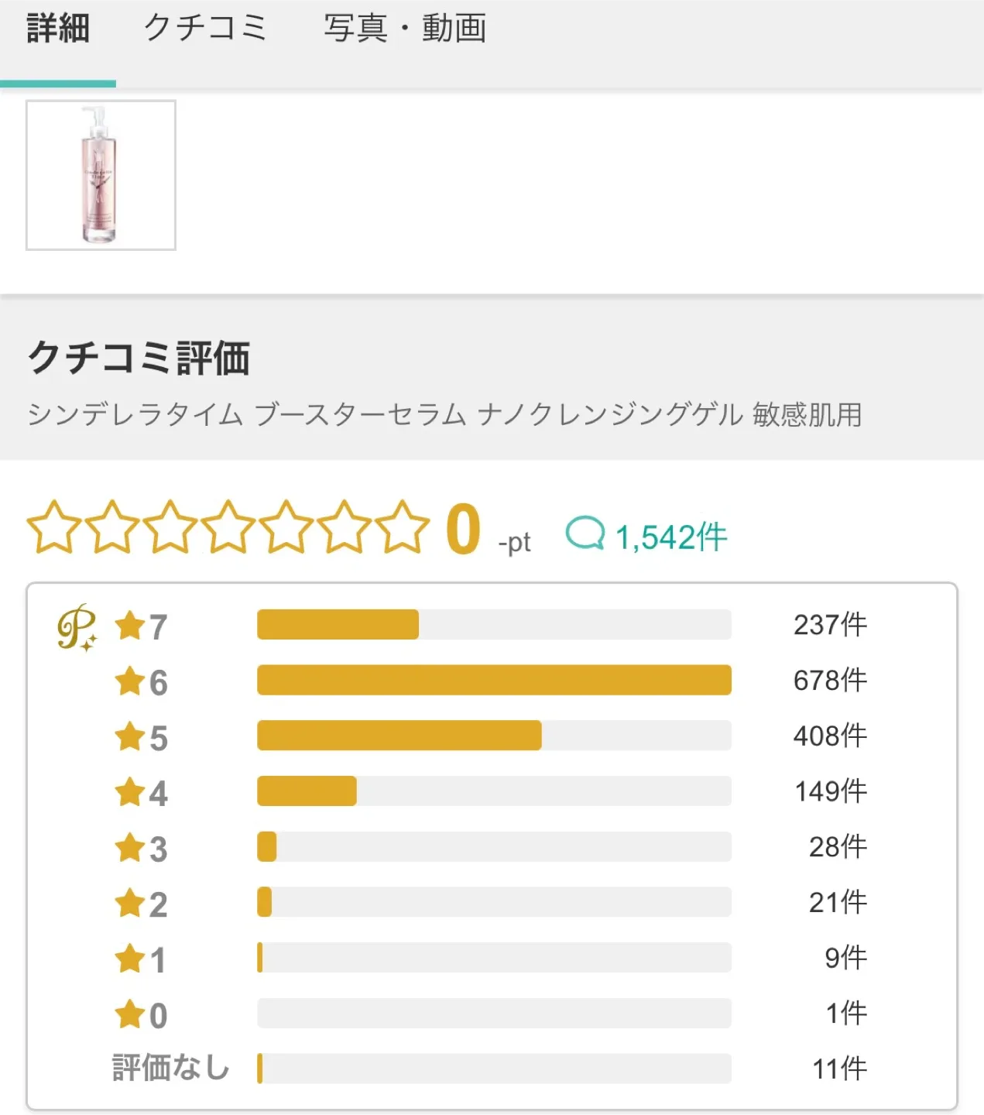
Task: Select the first outlined rating star
Action: click(54, 531)
